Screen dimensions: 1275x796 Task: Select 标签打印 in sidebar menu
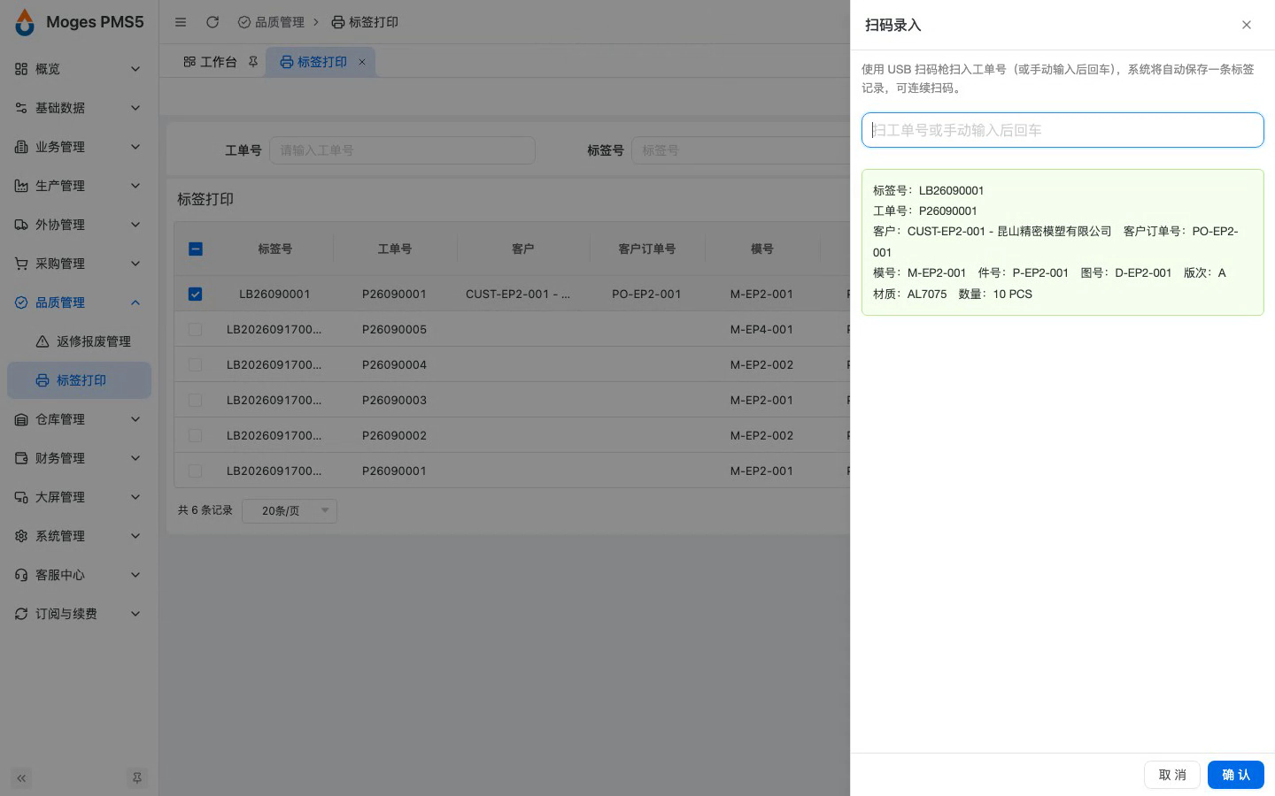point(80,380)
